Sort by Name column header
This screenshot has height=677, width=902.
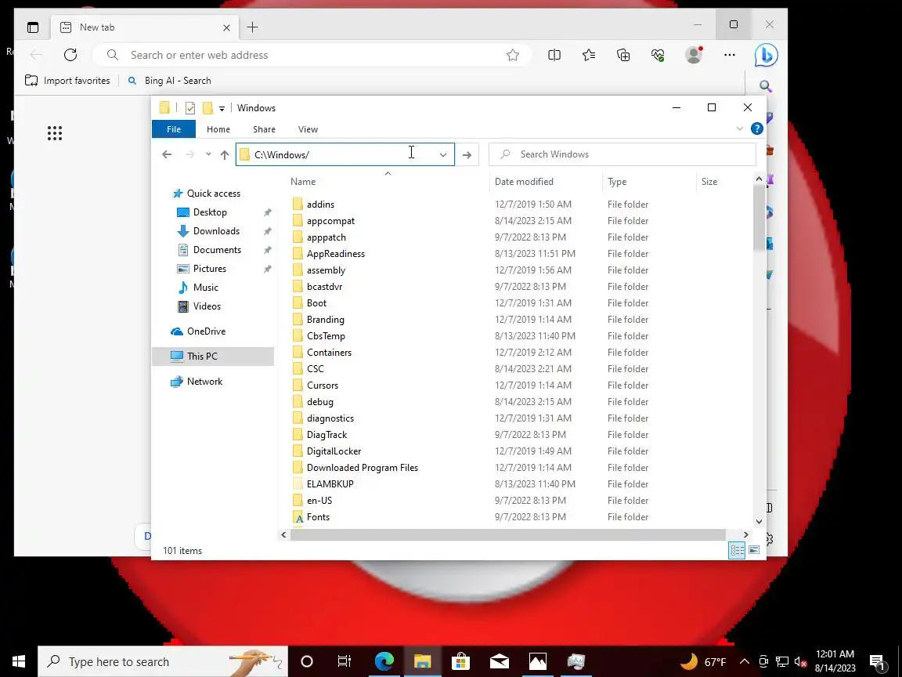(388, 181)
